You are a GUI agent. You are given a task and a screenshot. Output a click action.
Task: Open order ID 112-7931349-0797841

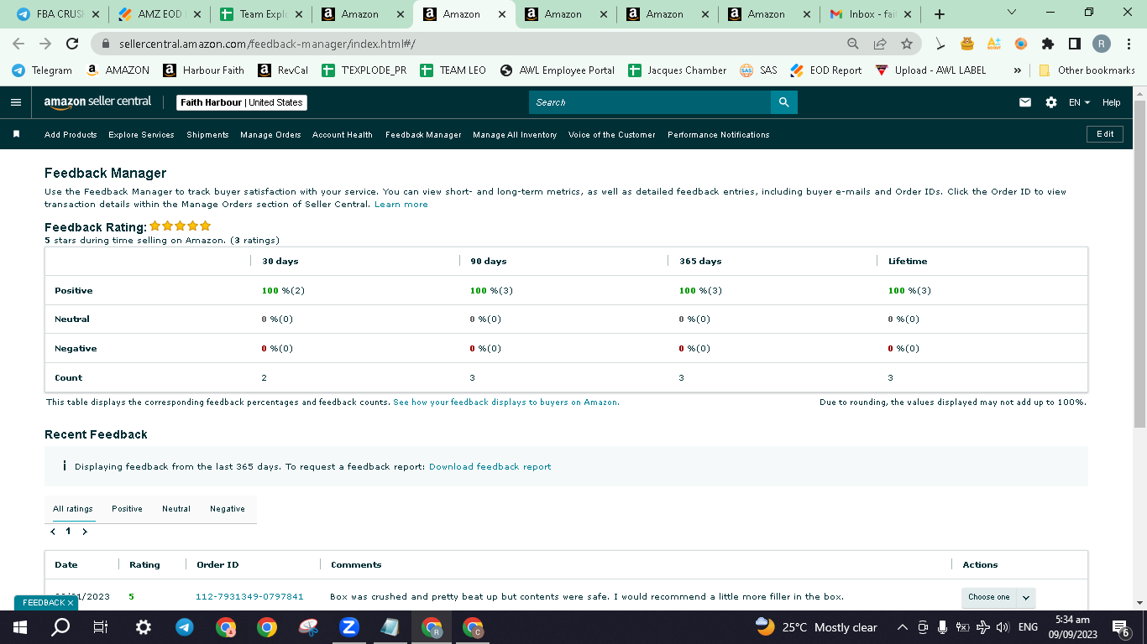[x=249, y=597]
